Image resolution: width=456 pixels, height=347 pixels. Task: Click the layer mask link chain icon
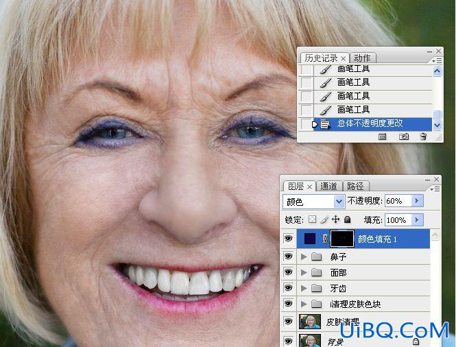click(325, 239)
